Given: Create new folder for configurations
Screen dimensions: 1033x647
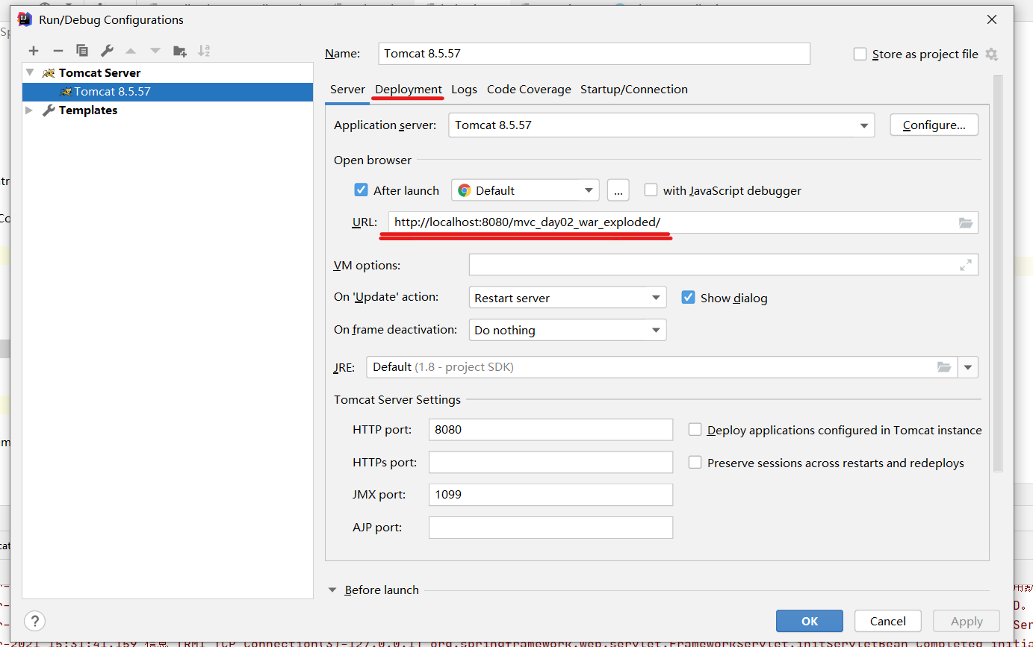Looking at the screenshot, I should [180, 51].
